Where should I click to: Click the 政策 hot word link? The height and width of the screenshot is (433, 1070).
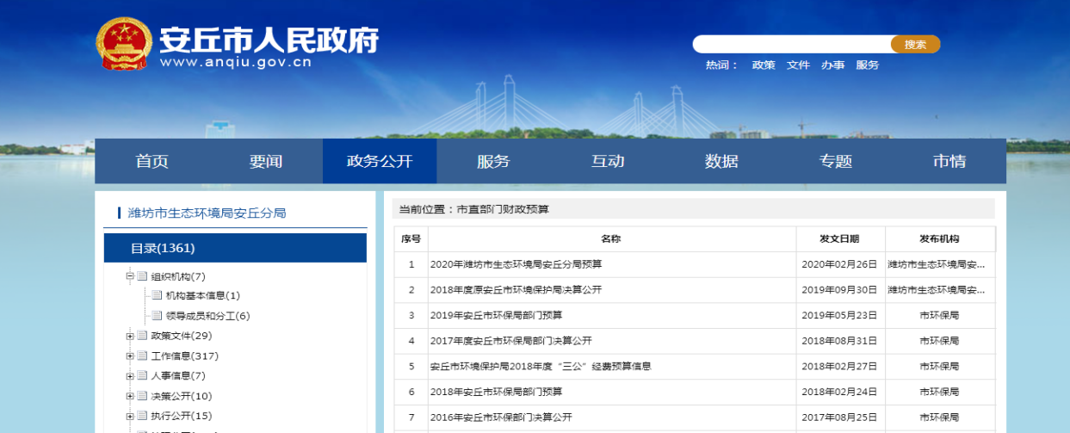point(764,65)
